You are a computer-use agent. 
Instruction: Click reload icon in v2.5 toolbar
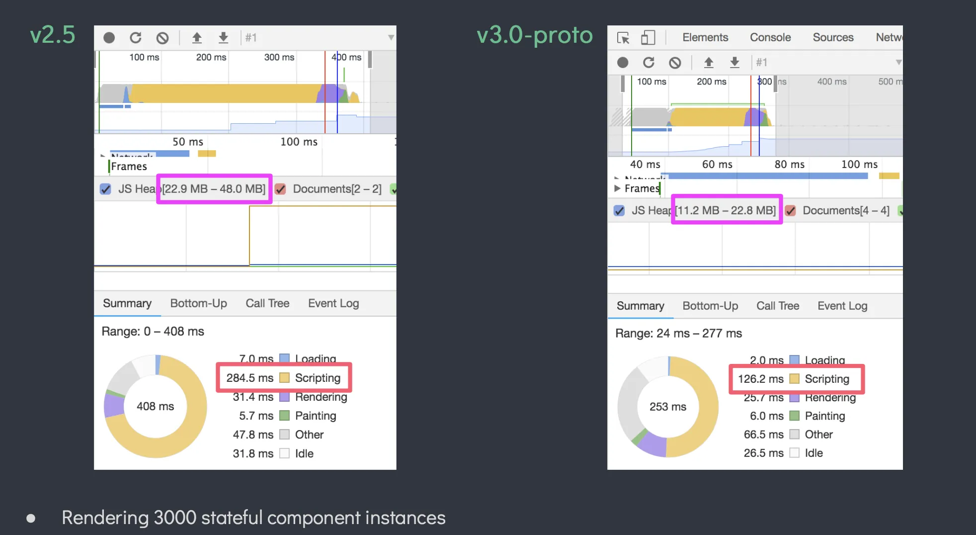tap(136, 38)
